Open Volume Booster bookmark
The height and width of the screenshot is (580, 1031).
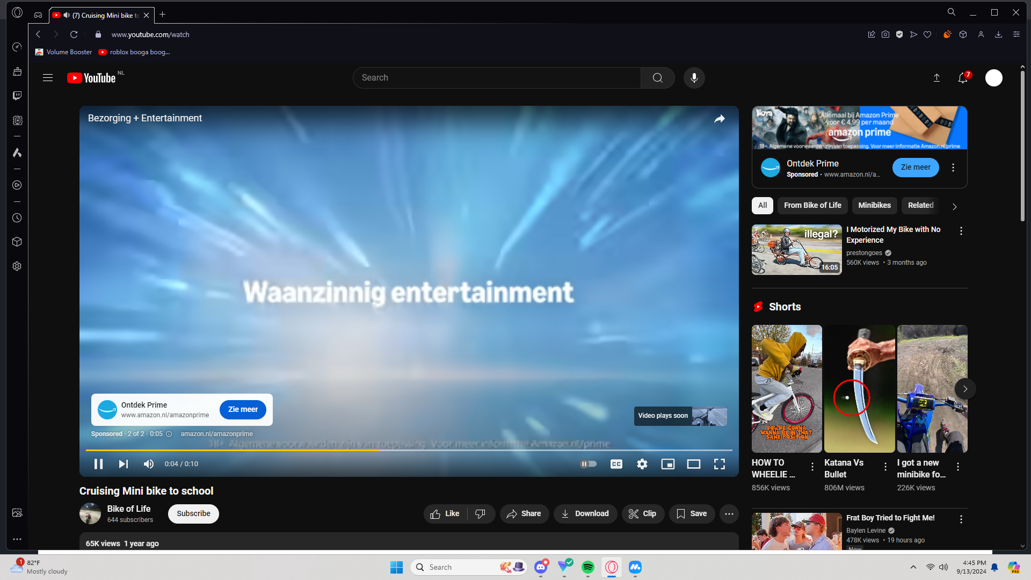click(x=63, y=52)
